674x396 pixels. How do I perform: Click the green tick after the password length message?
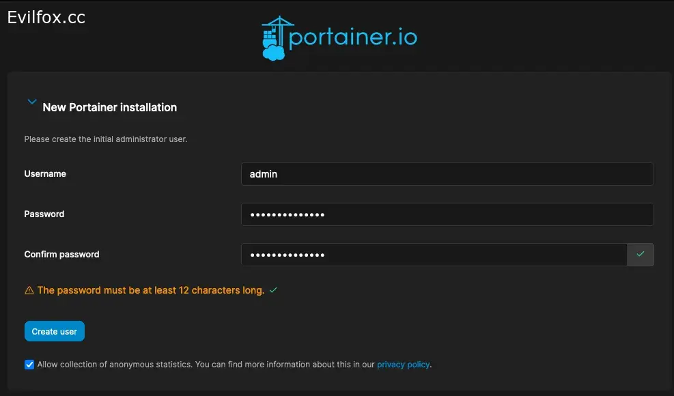click(272, 289)
